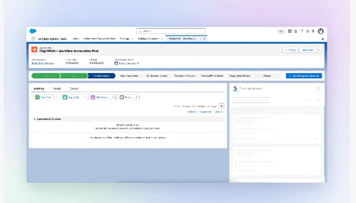Select the Proposal/Price Quote stage
The image size is (356, 203).
tap(212, 76)
